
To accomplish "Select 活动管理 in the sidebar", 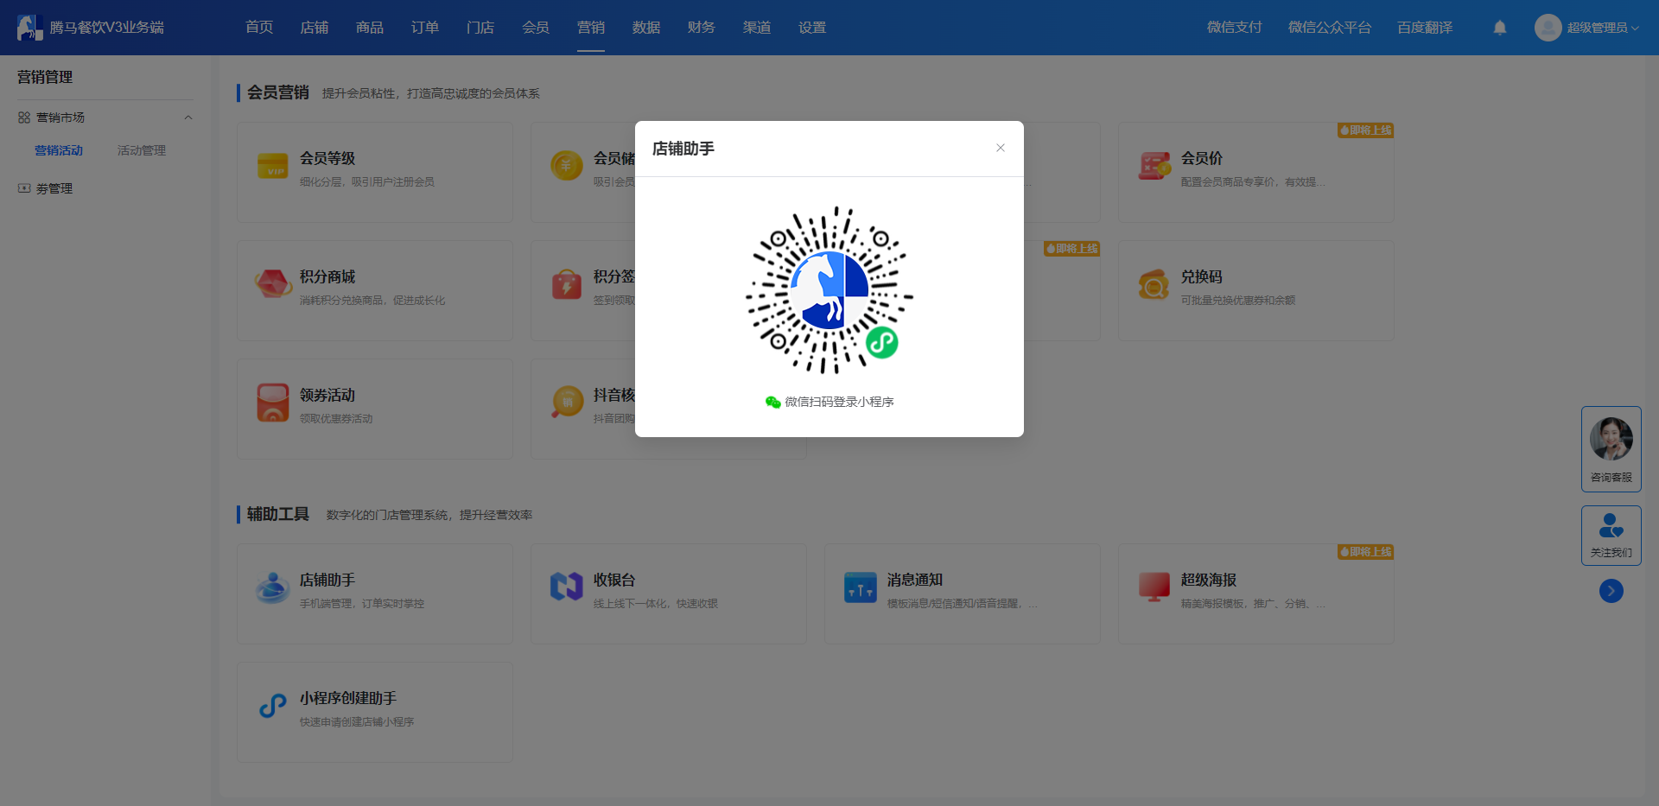I will tap(142, 150).
